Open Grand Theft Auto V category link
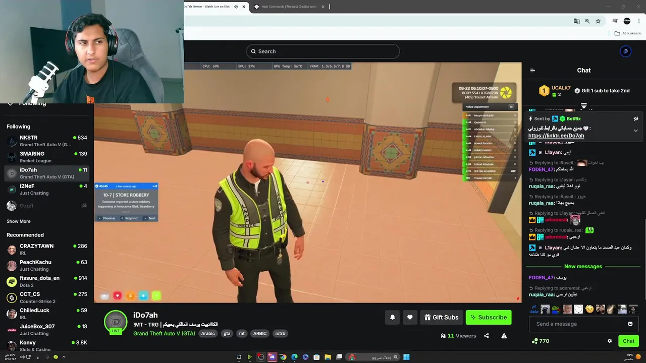646x363 pixels. [x=164, y=333]
